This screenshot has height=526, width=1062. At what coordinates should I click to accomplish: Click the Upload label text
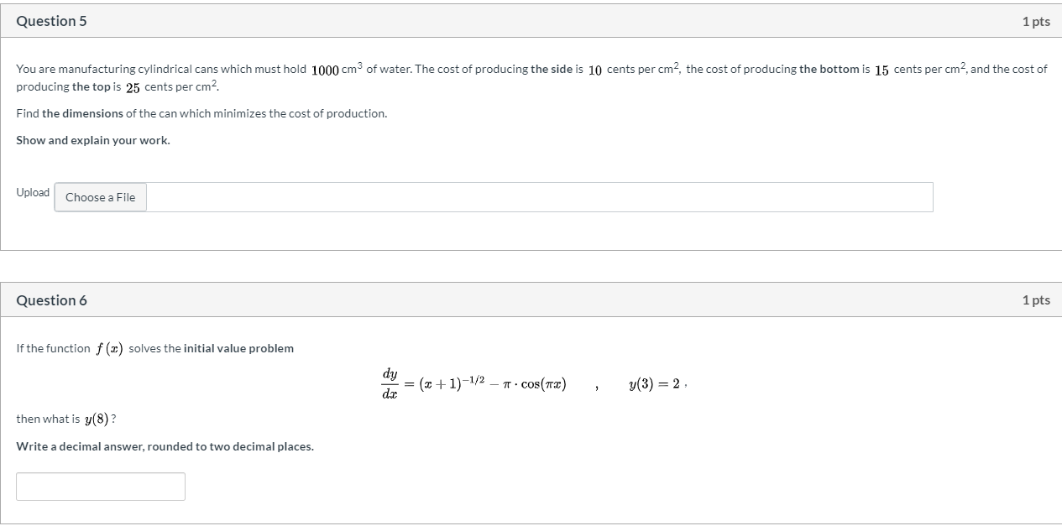(32, 192)
